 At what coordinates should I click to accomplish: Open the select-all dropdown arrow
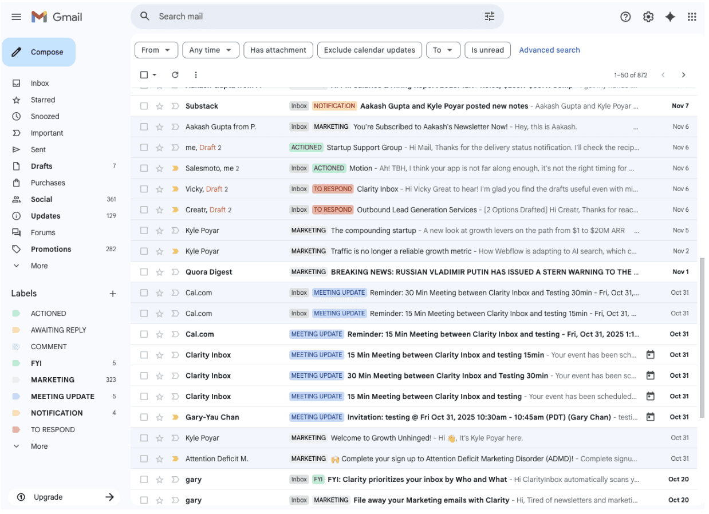pos(155,75)
